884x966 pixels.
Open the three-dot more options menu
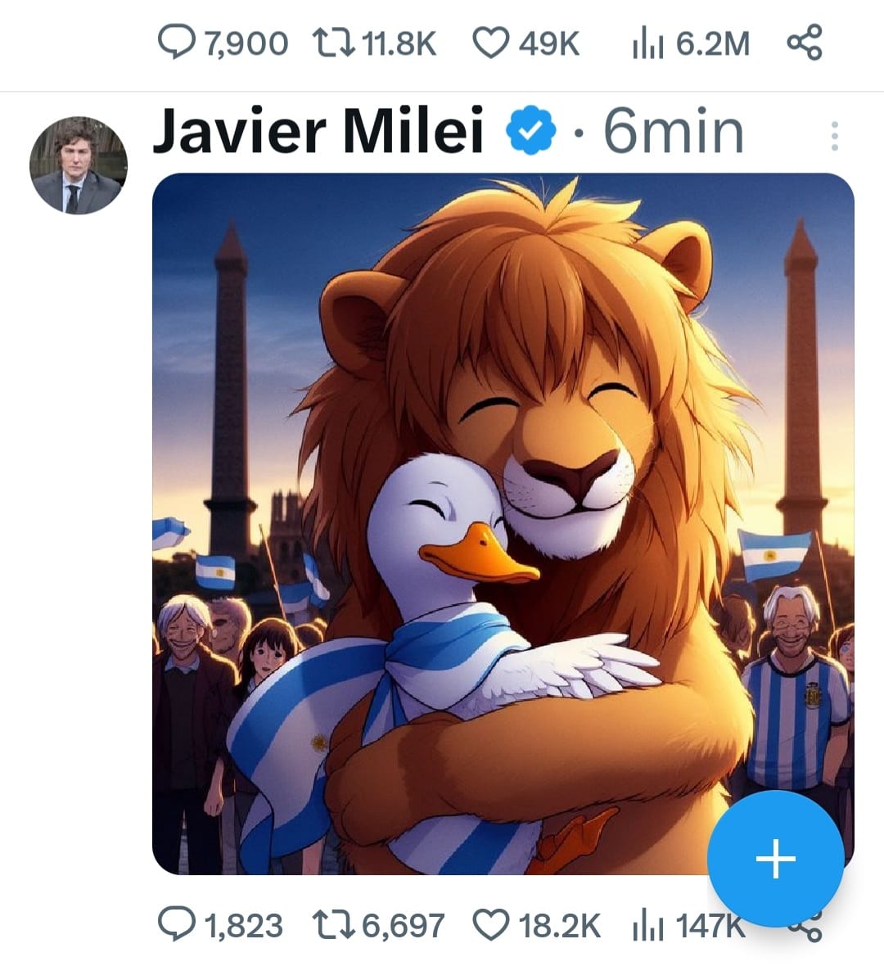tap(834, 136)
